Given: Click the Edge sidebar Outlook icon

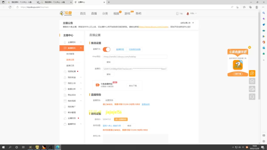Looking at the screenshot, I should point(264,48).
